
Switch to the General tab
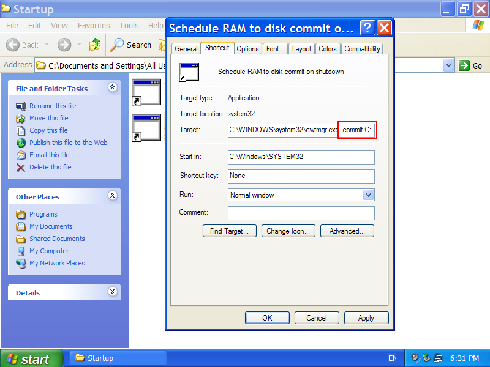186,49
